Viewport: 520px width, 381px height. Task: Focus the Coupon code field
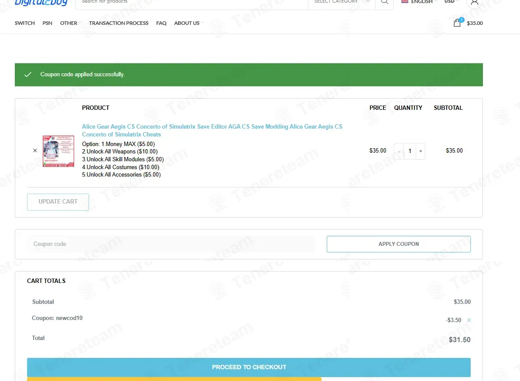click(171, 244)
